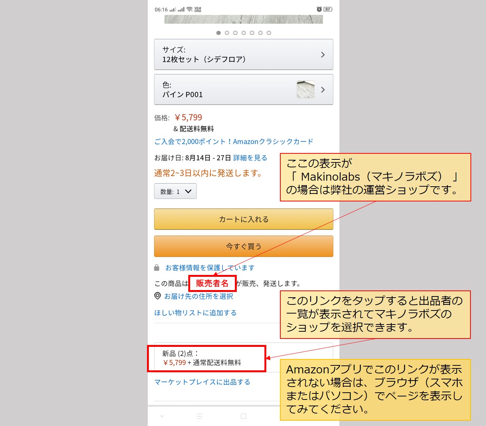Select the last image carousel dot
This screenshot has height=426, width=486.
click(x=269, y=33)
